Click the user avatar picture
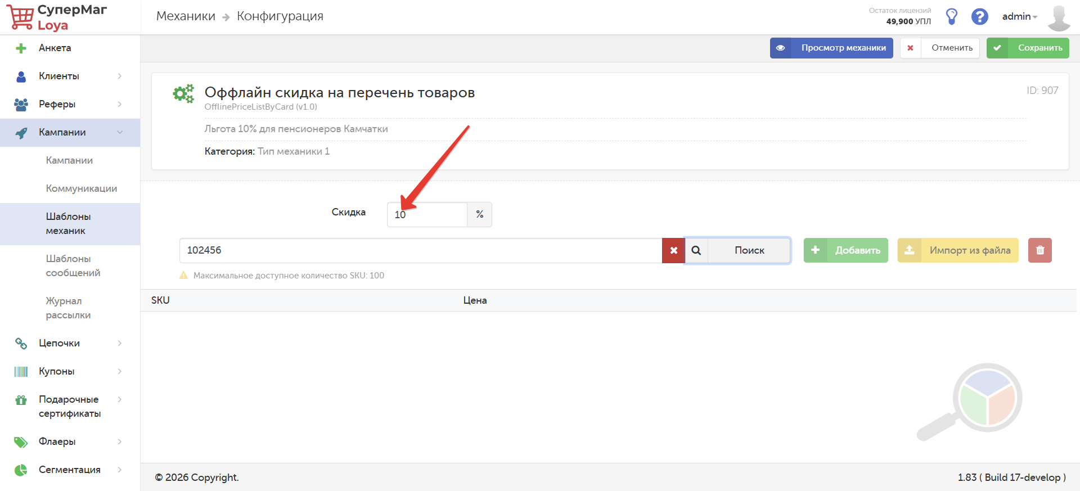The image size is (1080, 491). pyautogui.click(x=1059, y=17)
